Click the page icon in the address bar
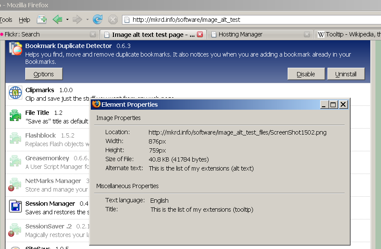 tap(127, 20)
